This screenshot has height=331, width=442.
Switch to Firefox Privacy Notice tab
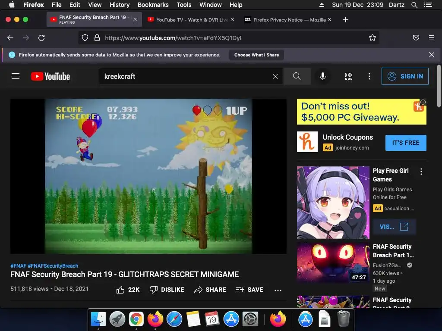[x=287, y=20]
